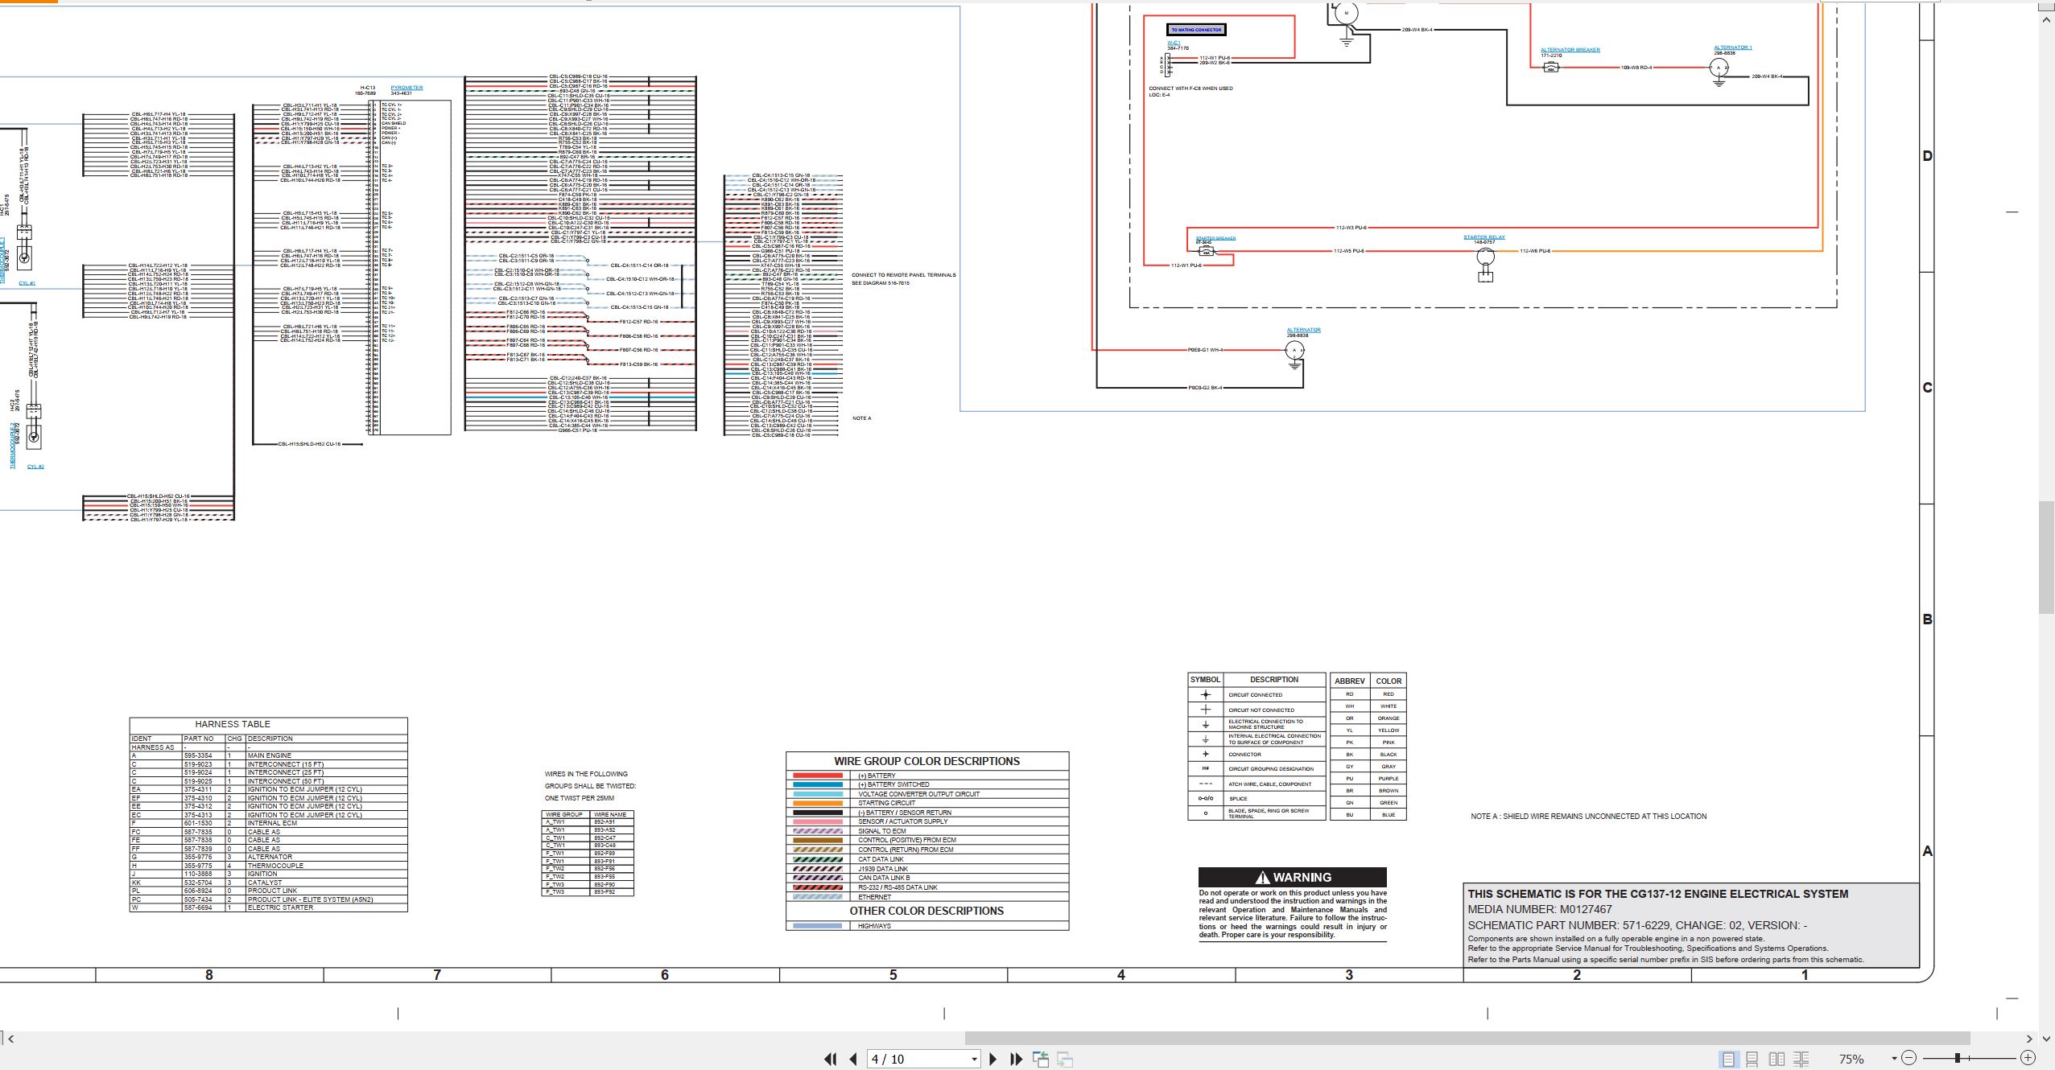Viewport: 2055px width, 1070px height.
Task: Click the CONNECTOR symbol in legend
Action: tap(1205, 754)
